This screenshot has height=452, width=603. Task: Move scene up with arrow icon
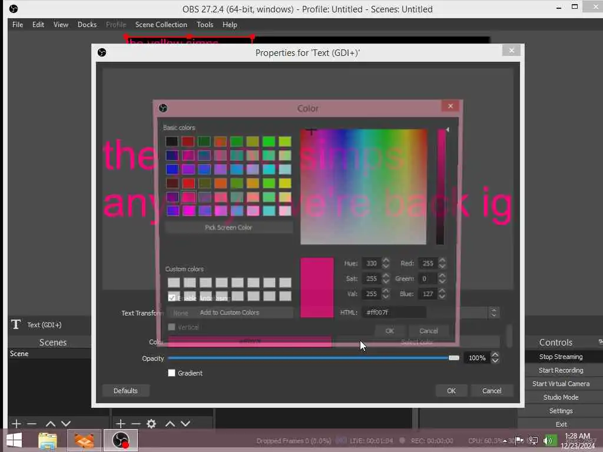51,424
